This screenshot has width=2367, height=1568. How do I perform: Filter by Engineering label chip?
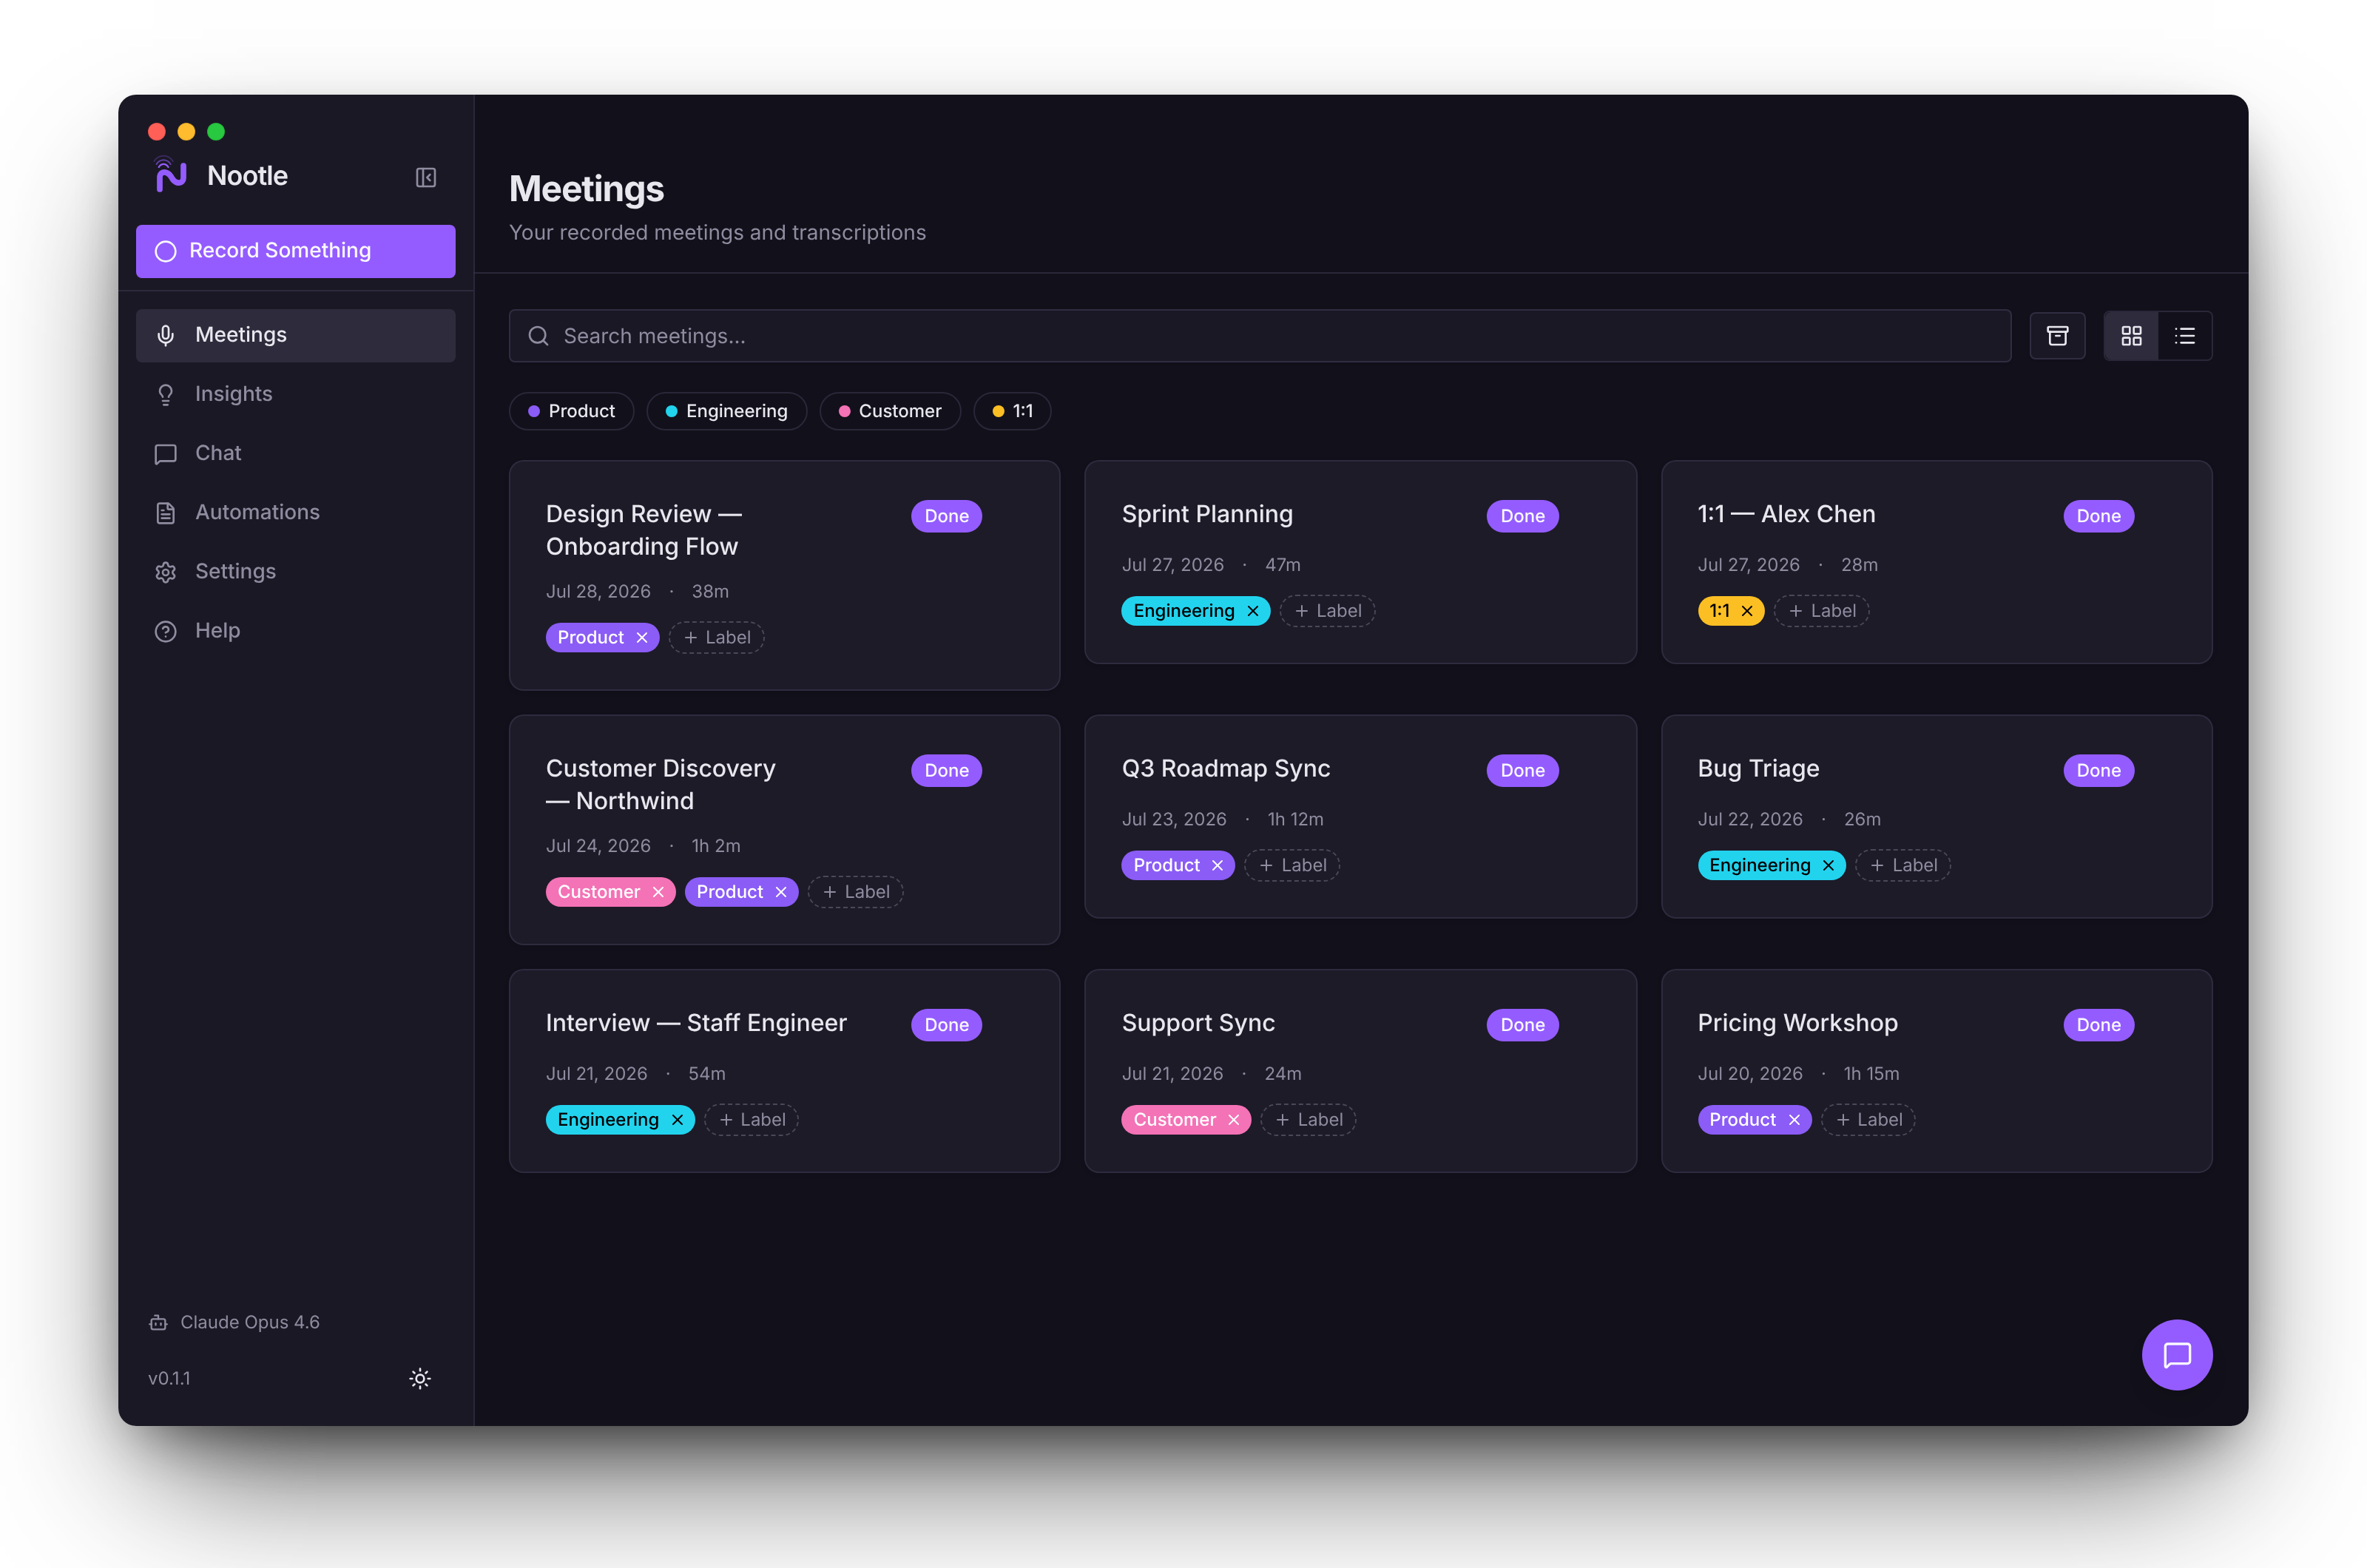point(726,411)
